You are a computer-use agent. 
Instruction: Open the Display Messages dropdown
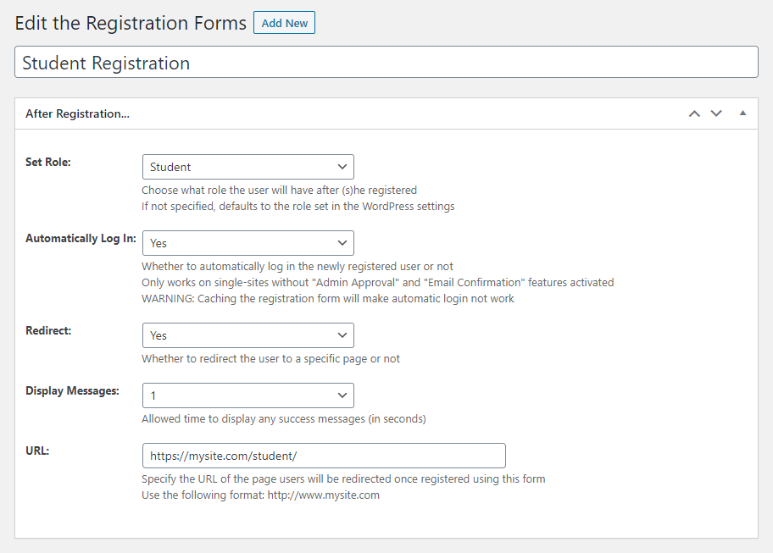[x=248, y=395]
